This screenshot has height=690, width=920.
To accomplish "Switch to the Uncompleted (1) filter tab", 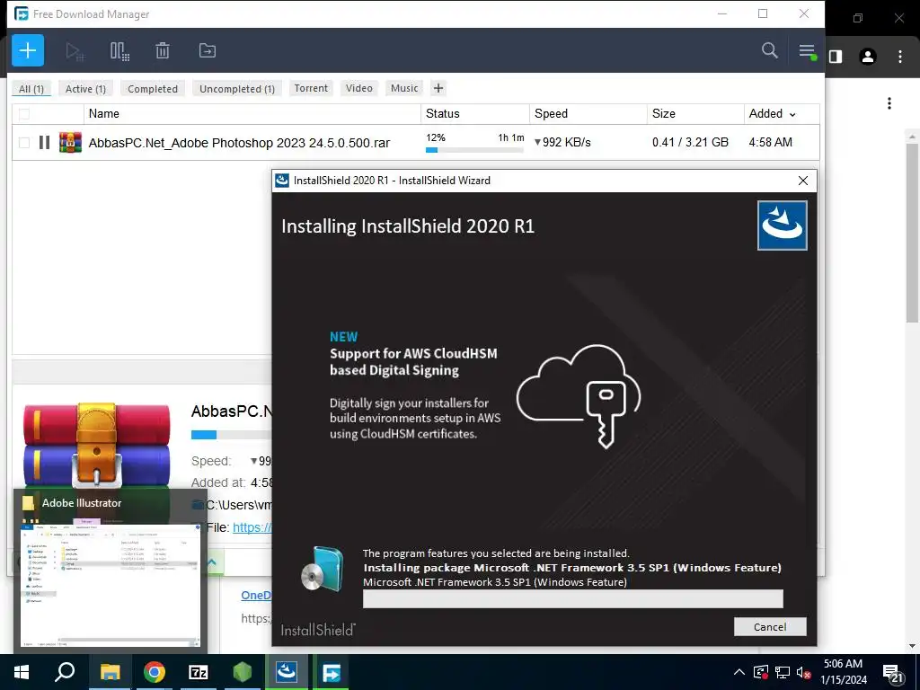I will [237, 89].
